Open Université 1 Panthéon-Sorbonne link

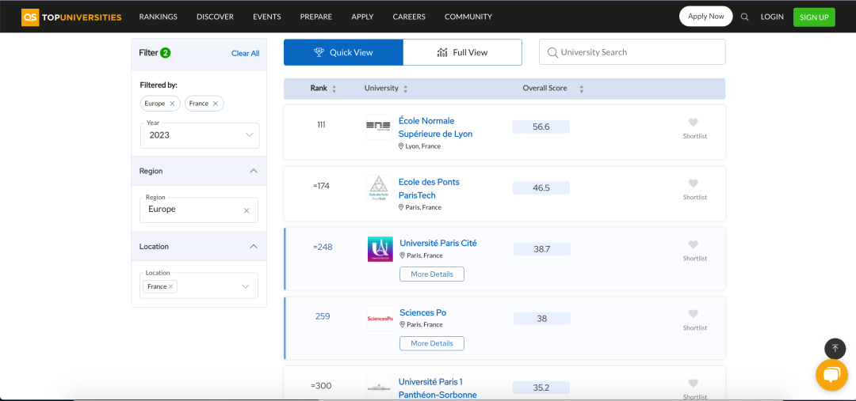(438, 388)
